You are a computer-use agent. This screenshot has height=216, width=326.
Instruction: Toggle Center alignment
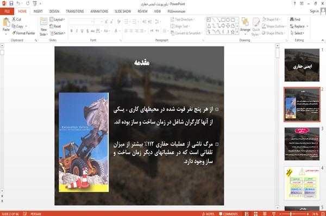click(x=131, y=31)
